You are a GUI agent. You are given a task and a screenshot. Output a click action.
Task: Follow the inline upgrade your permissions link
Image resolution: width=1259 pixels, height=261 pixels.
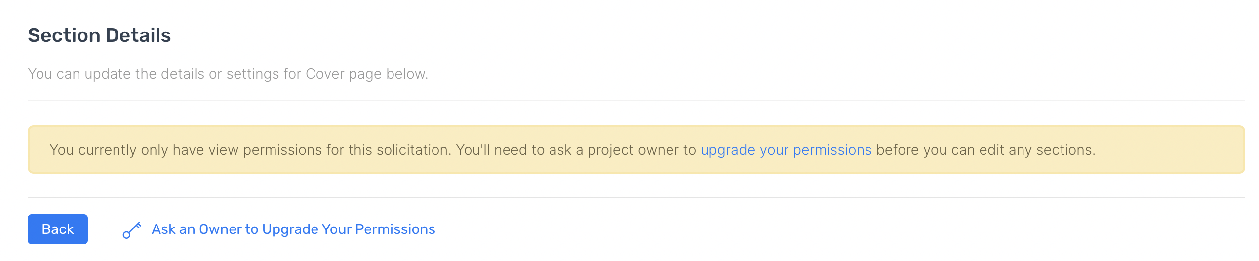point(786,150)
